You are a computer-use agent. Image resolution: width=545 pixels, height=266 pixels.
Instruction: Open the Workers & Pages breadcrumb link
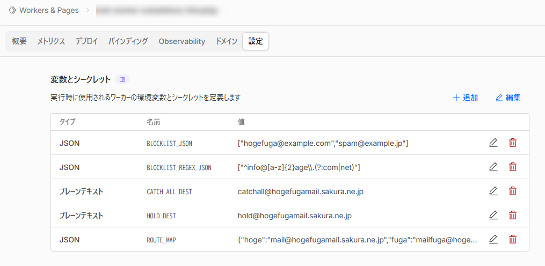pos(49,10)
